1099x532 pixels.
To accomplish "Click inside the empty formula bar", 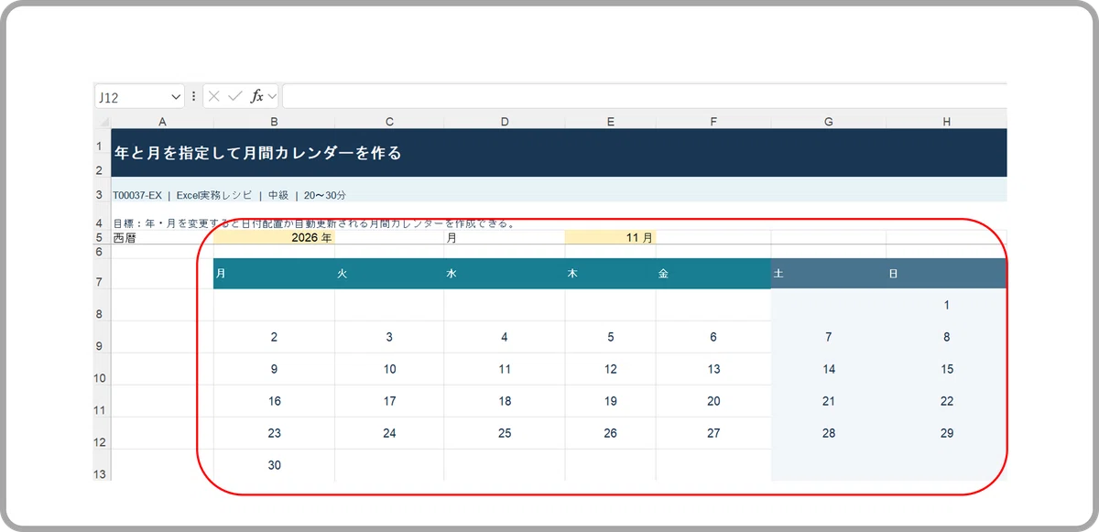I will point(644,96).
